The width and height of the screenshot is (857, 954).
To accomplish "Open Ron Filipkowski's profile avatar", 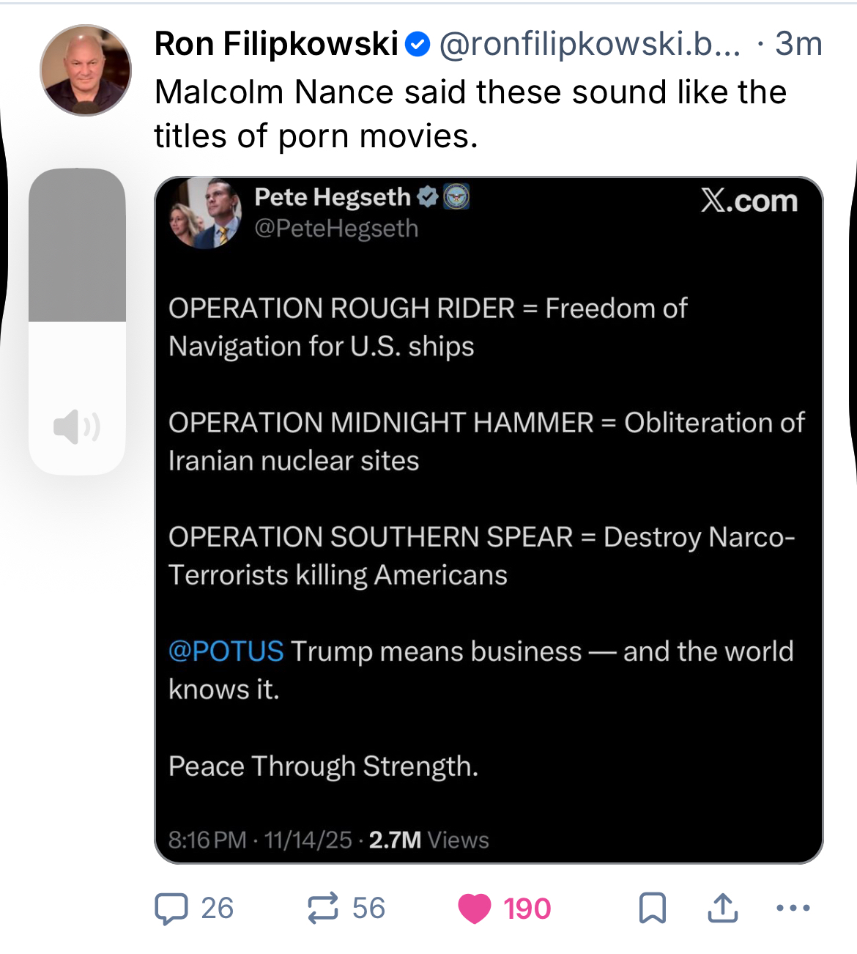I will tap(86, 70).
